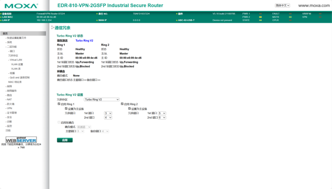Expand 网络服务 in the sidebar
The height and width of the screenshot is (189, 332).
click(x=12, y=91)
